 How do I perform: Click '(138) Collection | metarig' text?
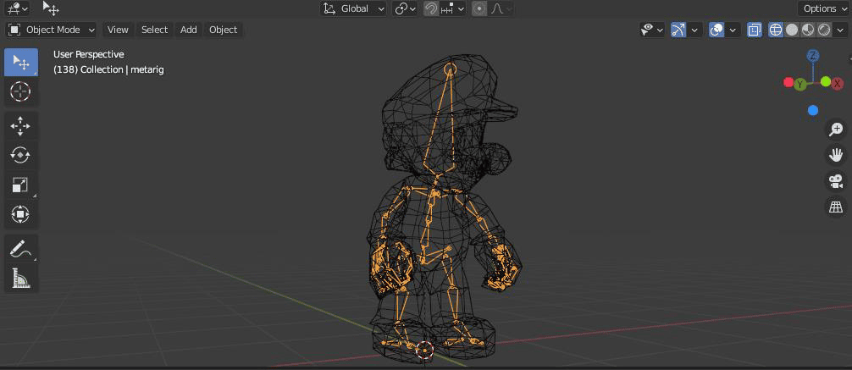(x=108, y=69)
